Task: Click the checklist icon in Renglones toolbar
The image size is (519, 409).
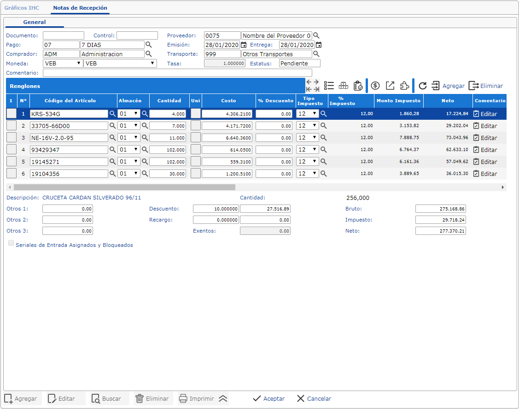Action: pos(329,86)
